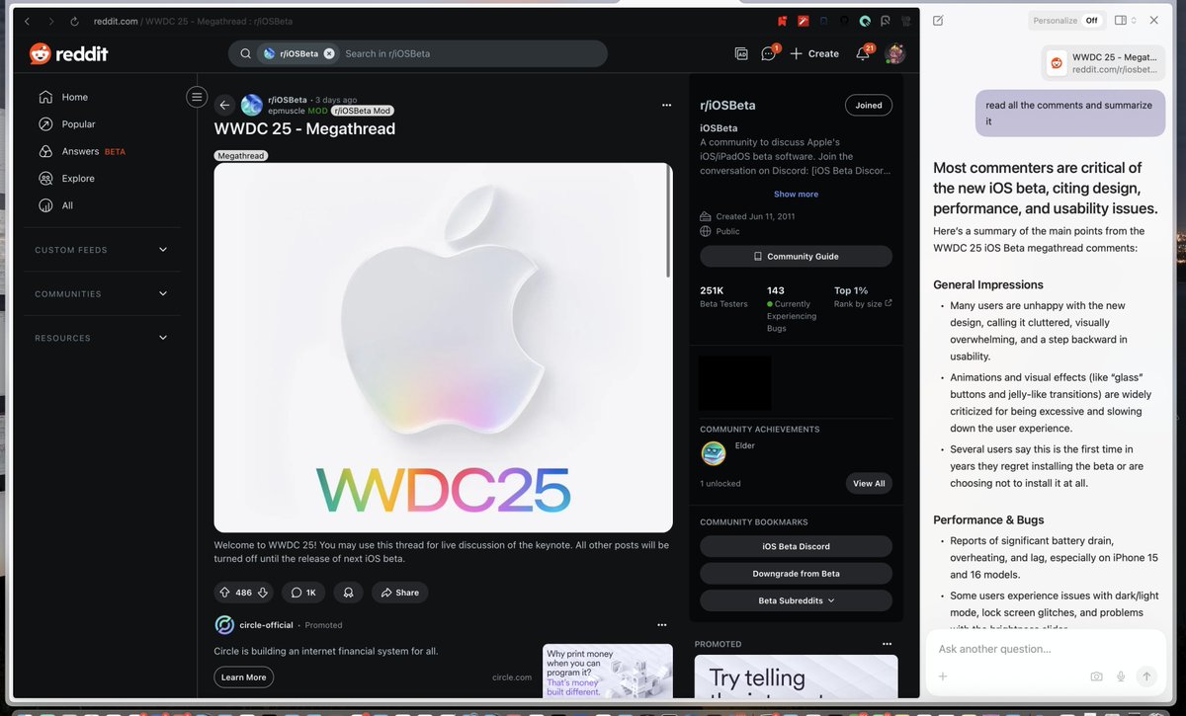This screenshot has height=716, width=1186.
Task: Open the Reddit logo home link
Action: coord(68,53)
